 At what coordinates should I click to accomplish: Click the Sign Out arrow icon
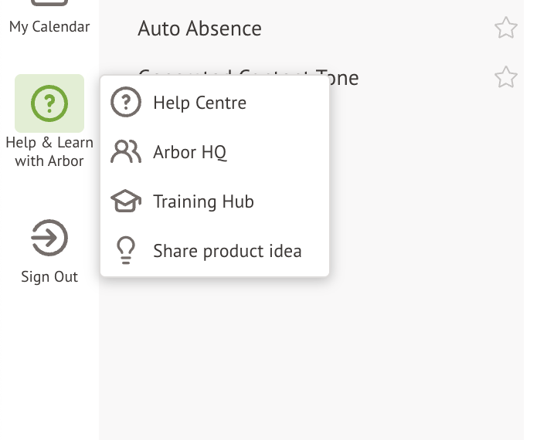tap(49, 238)
